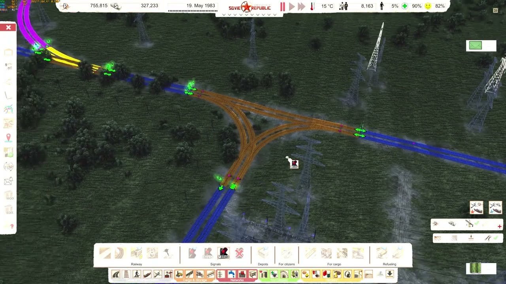
Task: Toggle ruble purchase mode in construction panel
Action: pyautogui.click(x=436, y=224)
